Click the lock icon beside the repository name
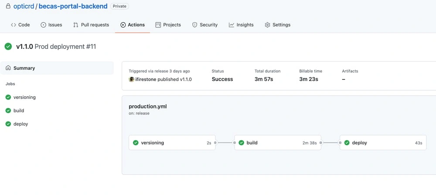This screenshot has height=195, width=436. [x=8, y=6]
